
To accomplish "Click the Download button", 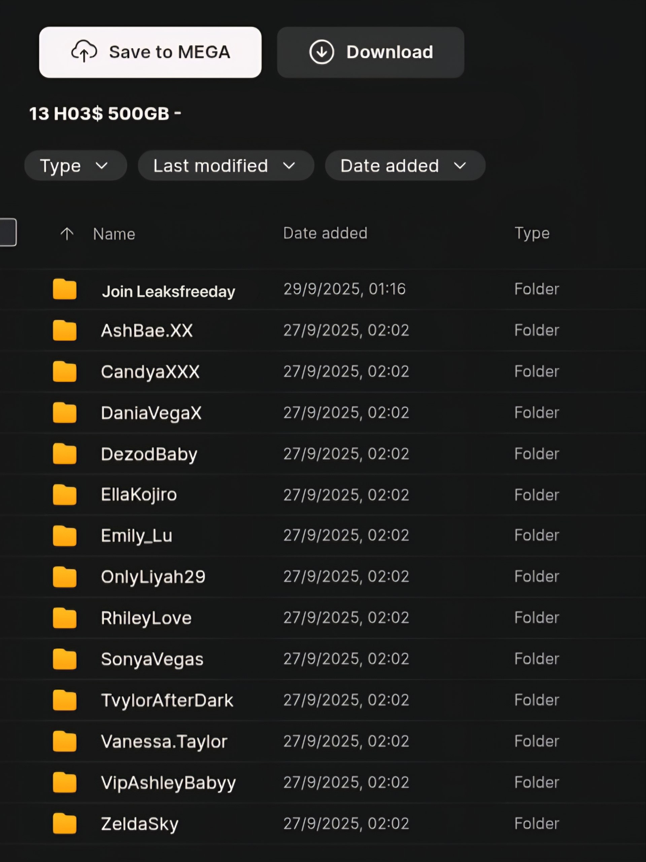I will coord(371,52).
